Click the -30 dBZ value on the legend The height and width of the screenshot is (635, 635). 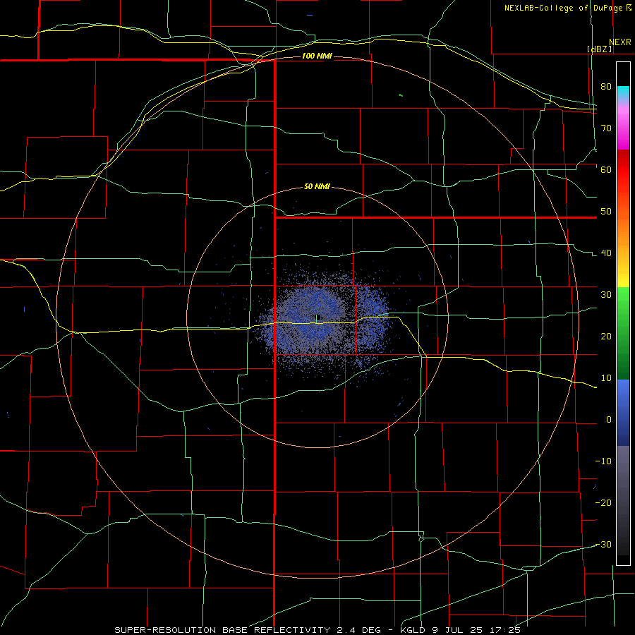[x=603, y=545]
